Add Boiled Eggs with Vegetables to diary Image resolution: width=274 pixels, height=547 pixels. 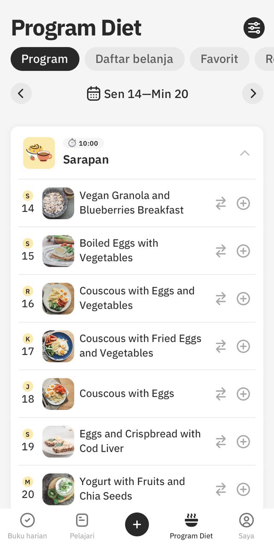(x=243, y=251)
